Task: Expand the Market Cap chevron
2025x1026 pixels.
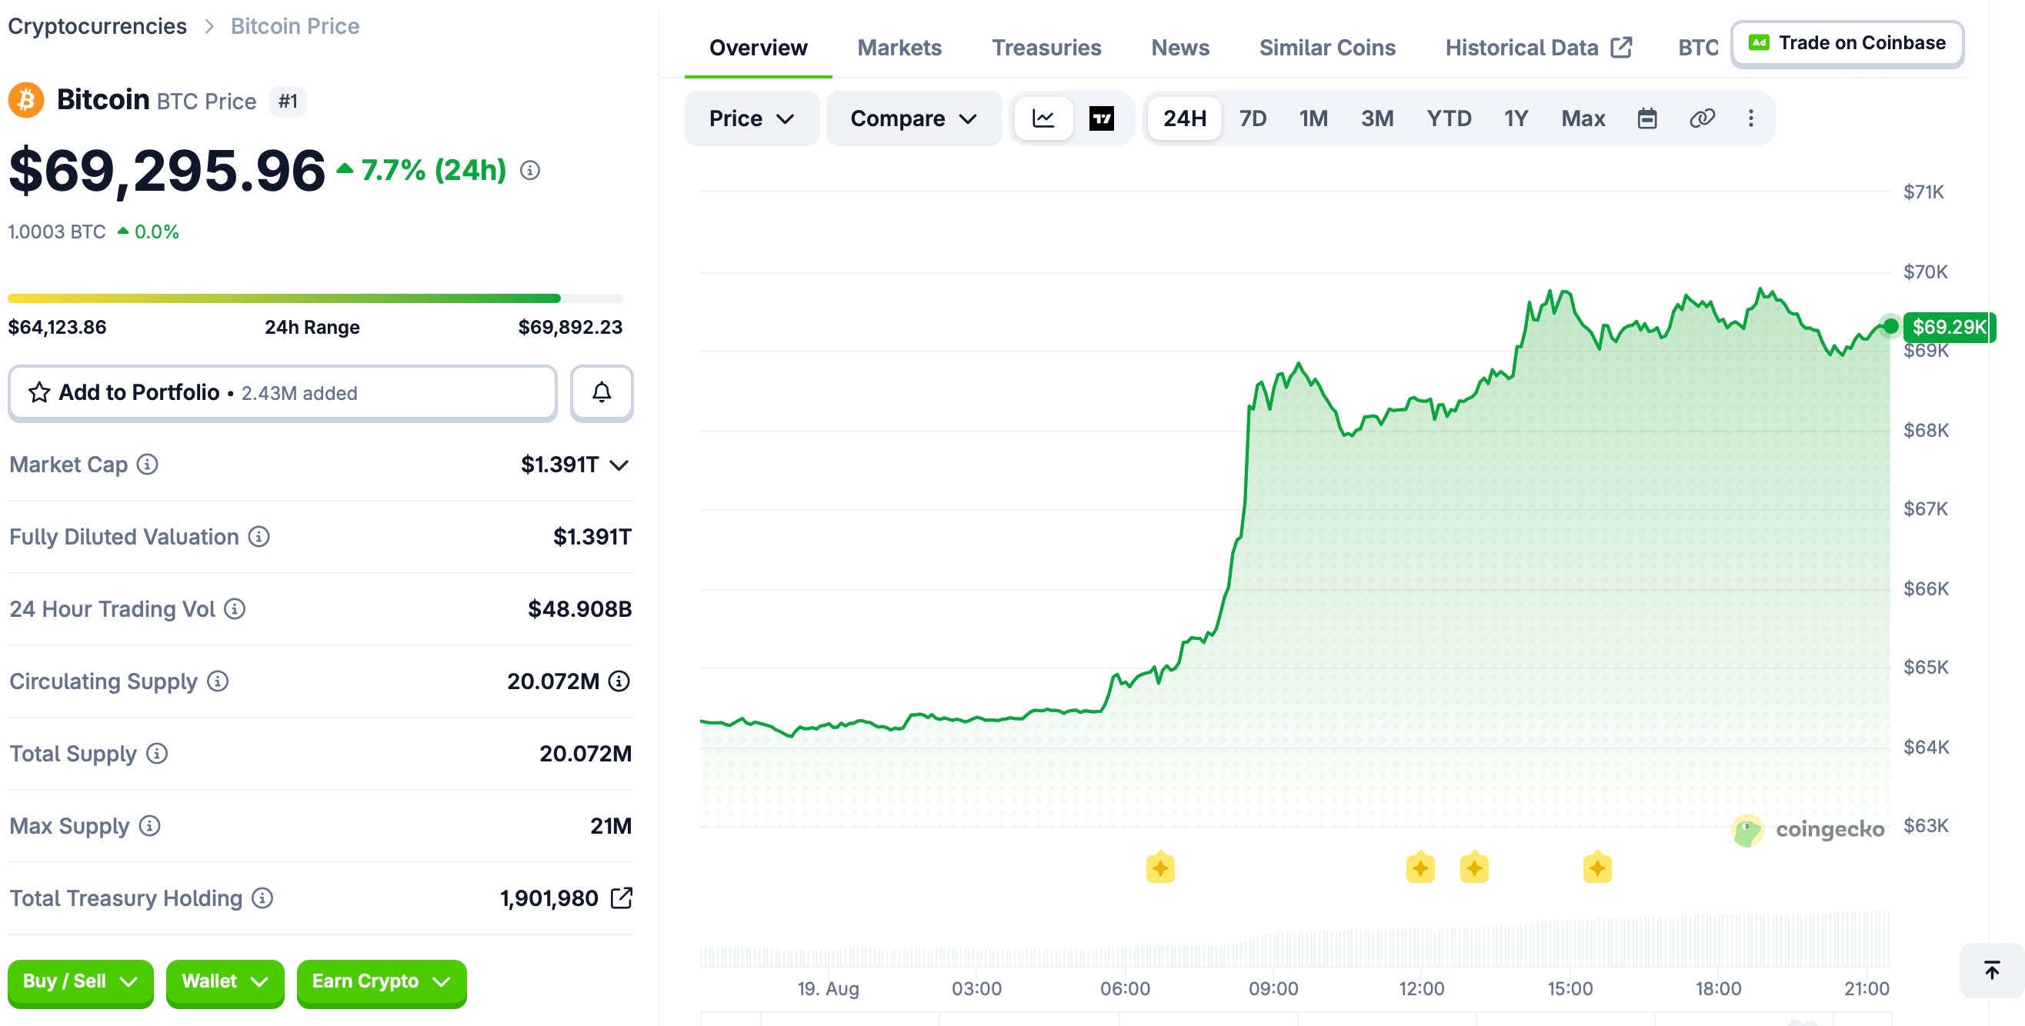Action: tap(619, 465)
